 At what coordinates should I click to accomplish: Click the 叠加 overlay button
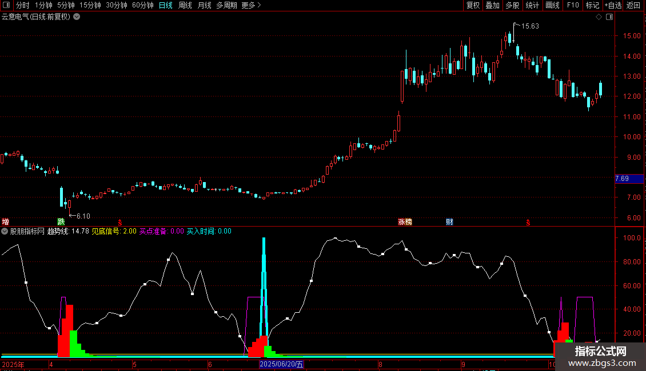click(492, 5)
